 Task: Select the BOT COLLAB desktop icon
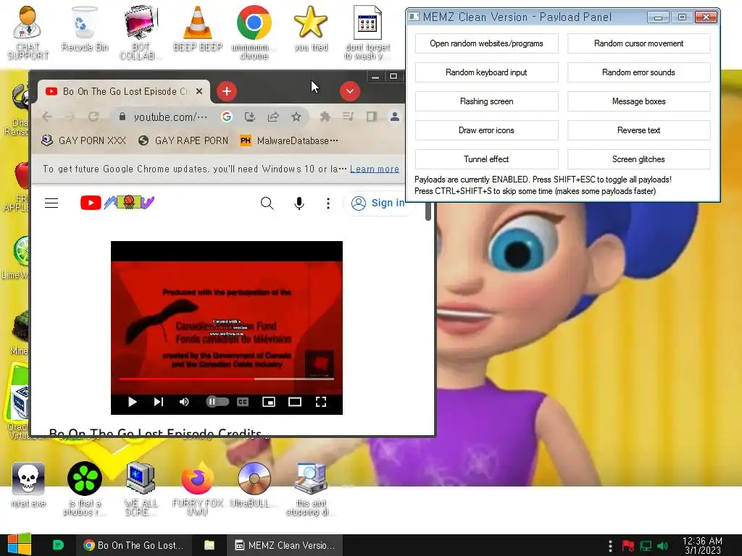tap(141, 32)
